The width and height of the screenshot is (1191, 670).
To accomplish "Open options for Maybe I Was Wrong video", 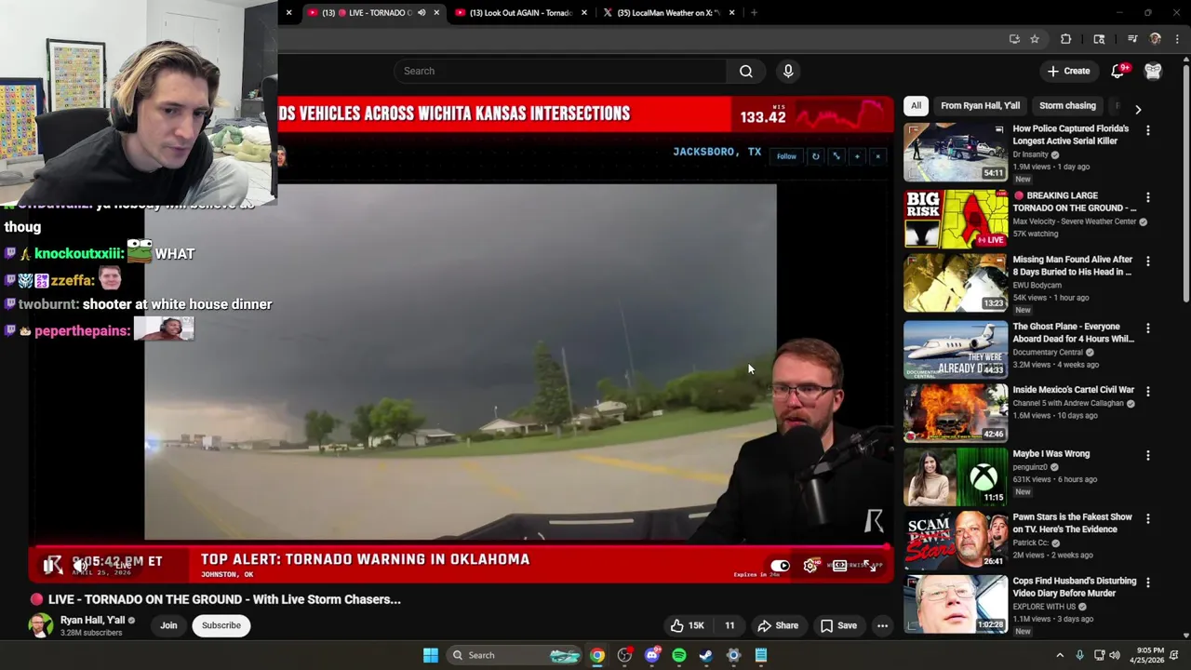I will (x=1147, y=456).
